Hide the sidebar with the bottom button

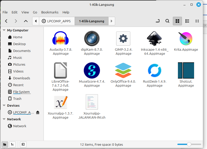pos(23,144)
